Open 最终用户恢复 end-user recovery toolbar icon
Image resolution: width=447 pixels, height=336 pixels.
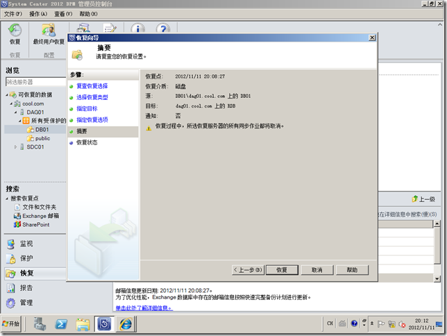(49, 34)
